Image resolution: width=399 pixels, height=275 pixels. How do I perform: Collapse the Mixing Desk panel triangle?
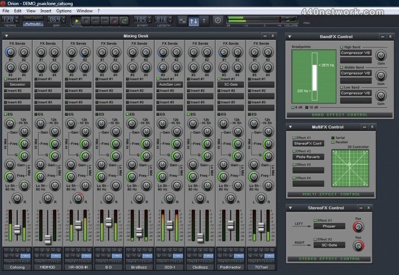click(x=7, y=36)
